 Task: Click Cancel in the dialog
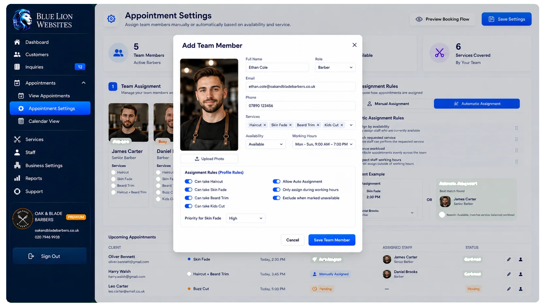click(292, 240)
